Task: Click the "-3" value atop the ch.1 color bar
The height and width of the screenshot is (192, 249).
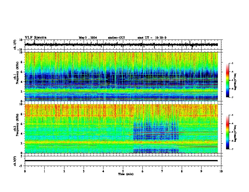Action: pyautogui.click(x=232, y=63)
